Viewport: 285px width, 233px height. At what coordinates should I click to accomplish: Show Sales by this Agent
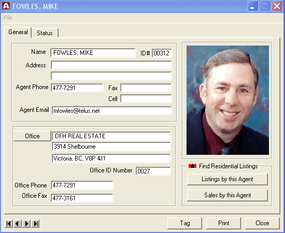coord(227,195)
